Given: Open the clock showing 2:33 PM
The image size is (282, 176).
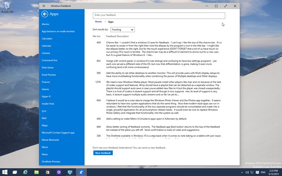Looking at the screenshot, I should coord(274,173).
